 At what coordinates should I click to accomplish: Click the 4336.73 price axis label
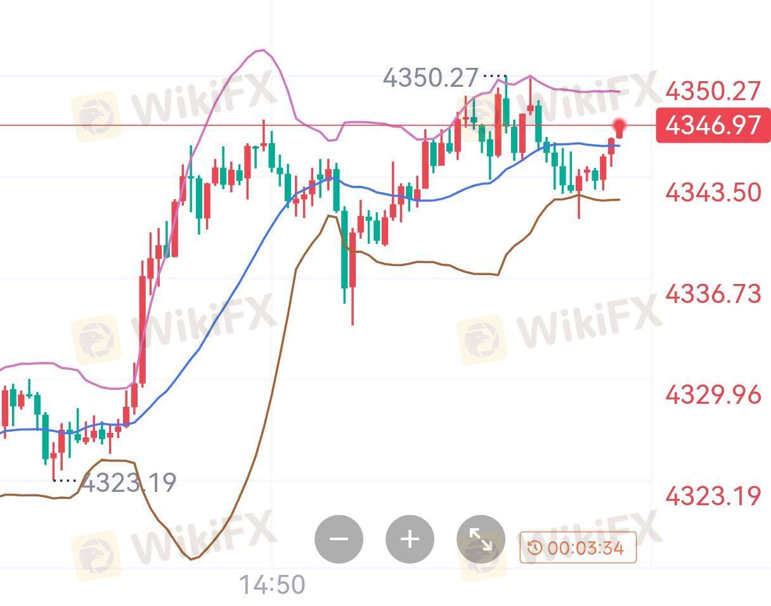click(713, 293)
